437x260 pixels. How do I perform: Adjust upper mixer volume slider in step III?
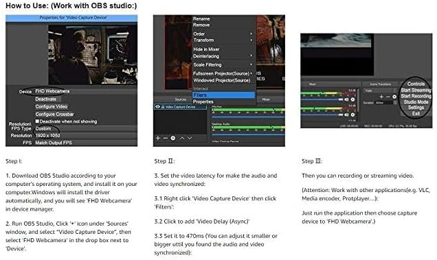pyautogui.click(x=322, y=99)
